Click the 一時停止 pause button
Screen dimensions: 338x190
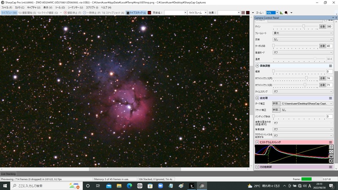(x=92, y=13)
